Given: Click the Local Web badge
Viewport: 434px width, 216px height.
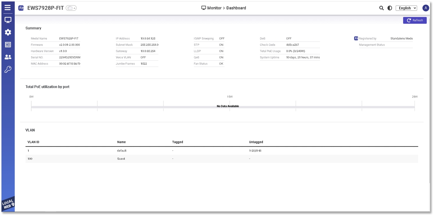Looking at the screenshot, I should pyautogui.click(x=8, y=204).
